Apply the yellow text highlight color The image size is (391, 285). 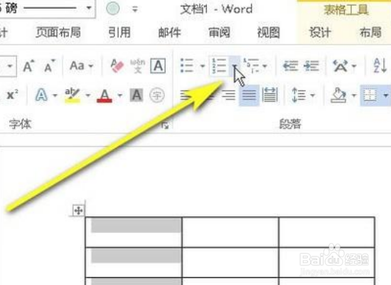73,95
